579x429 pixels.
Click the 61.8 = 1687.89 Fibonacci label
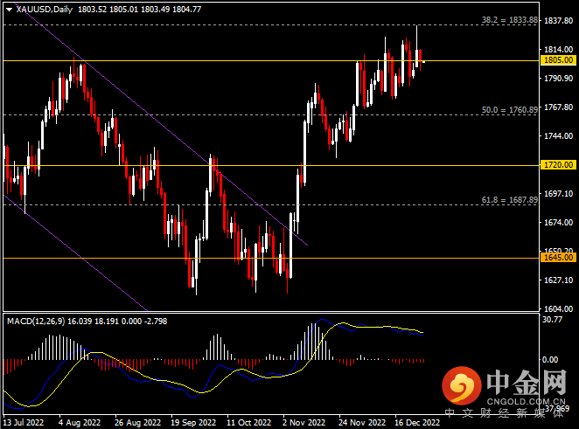pyautogui.click(x=509, y=199)
